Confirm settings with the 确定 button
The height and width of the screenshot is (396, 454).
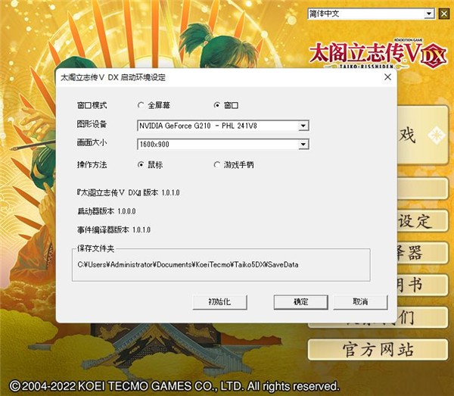[x=301, y=302]
